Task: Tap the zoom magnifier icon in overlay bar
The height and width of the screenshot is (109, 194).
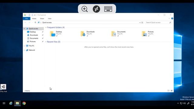Action: pyautogui.click(x=85, y=9)
